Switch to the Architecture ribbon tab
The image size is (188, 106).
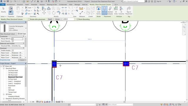[x=11, y=5]
